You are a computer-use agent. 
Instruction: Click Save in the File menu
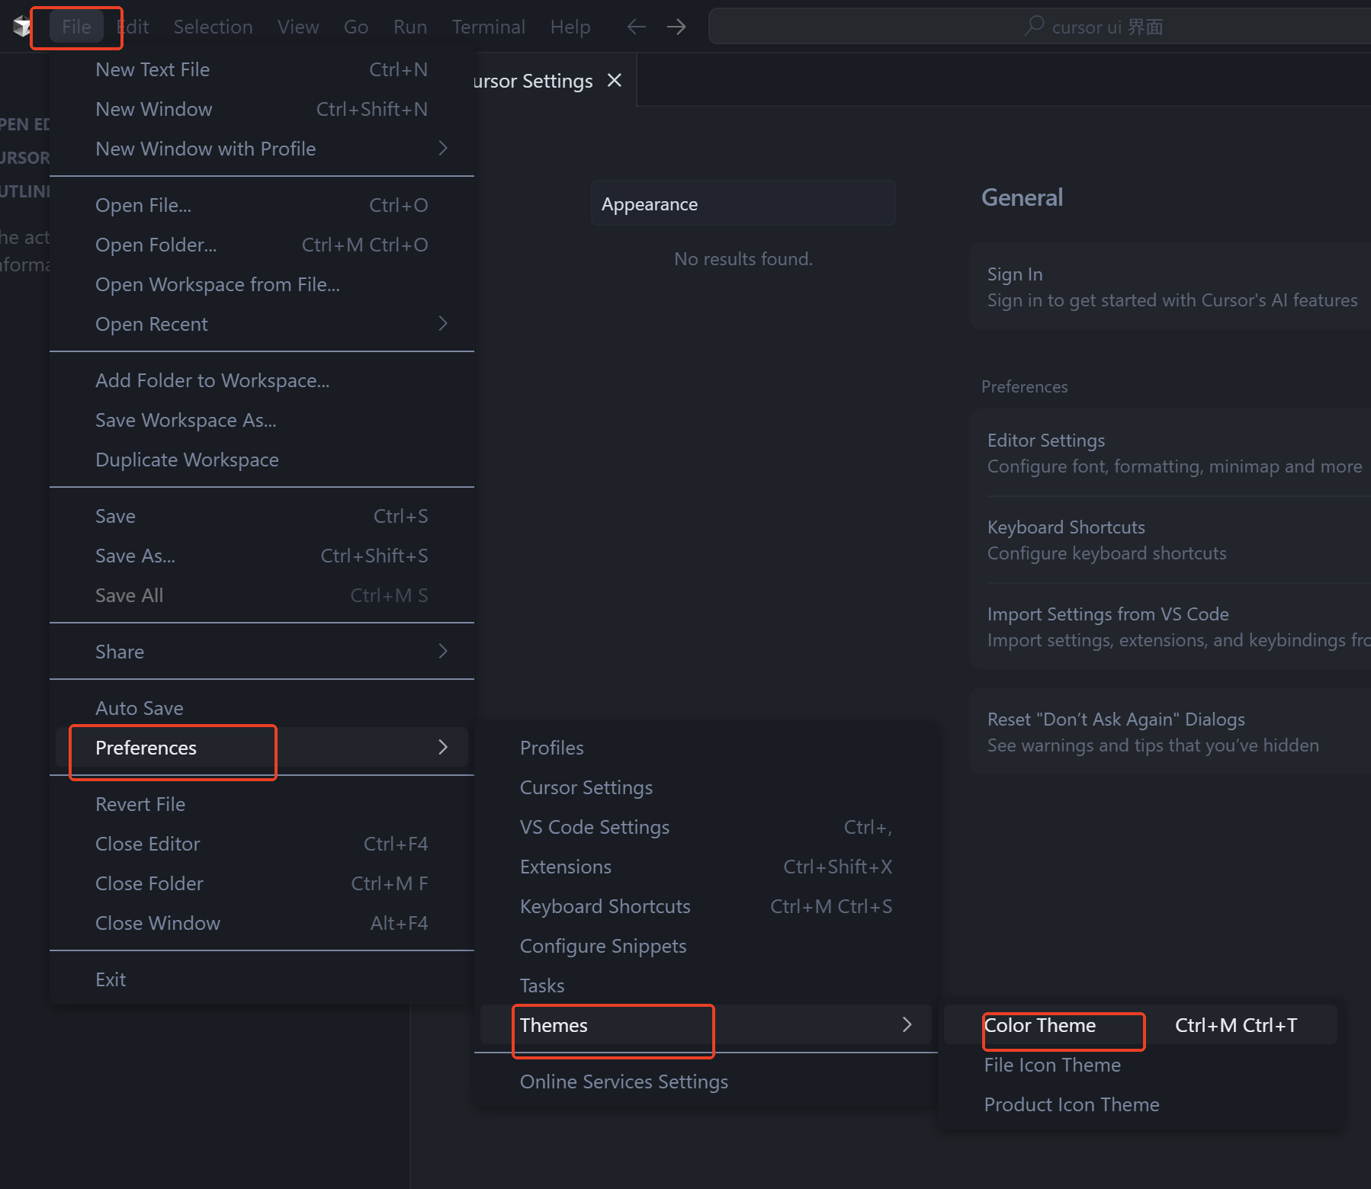pyautogui.click(x=262, y=516)
